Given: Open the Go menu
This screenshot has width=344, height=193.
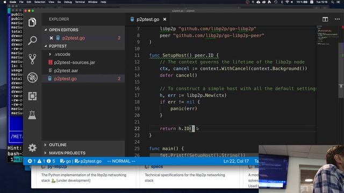Looking at the screenshot, I should pyautogui.click(x=59, y=2).
